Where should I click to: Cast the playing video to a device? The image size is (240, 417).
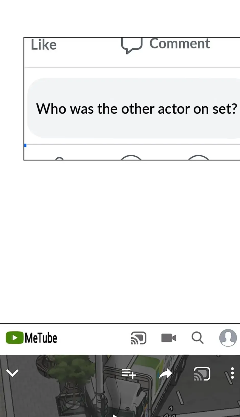click(202, 374)
